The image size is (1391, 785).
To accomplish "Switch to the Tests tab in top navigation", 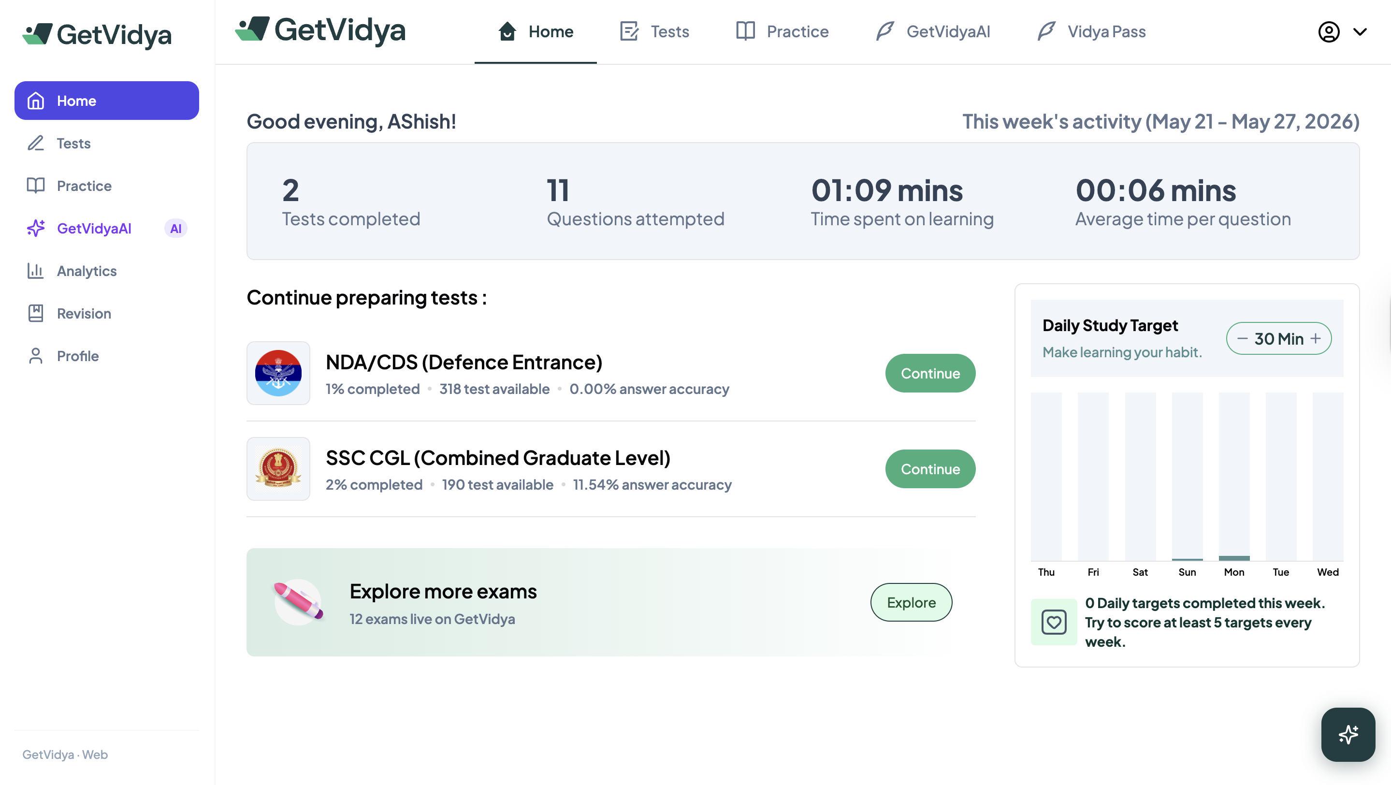I will [654, 31].
